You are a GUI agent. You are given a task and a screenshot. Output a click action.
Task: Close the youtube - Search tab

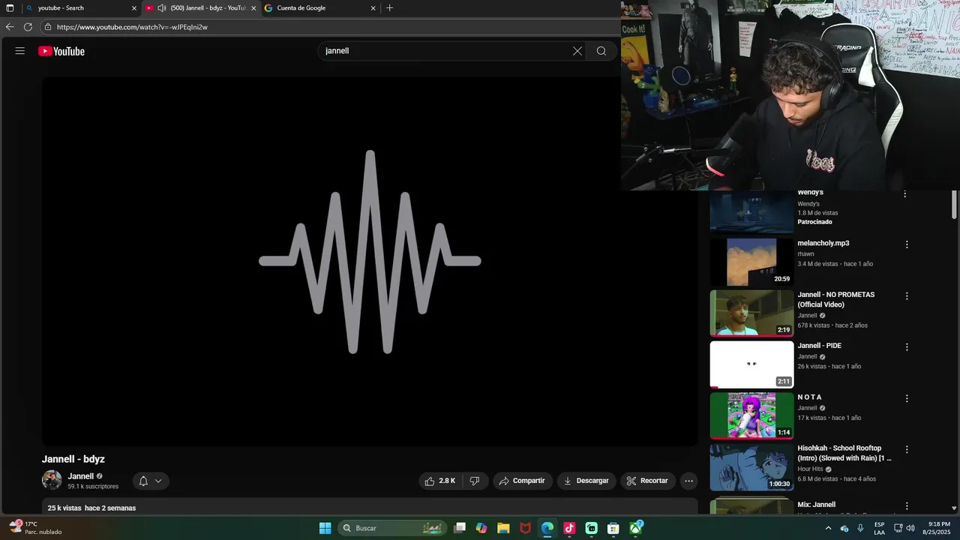[134, 8]
